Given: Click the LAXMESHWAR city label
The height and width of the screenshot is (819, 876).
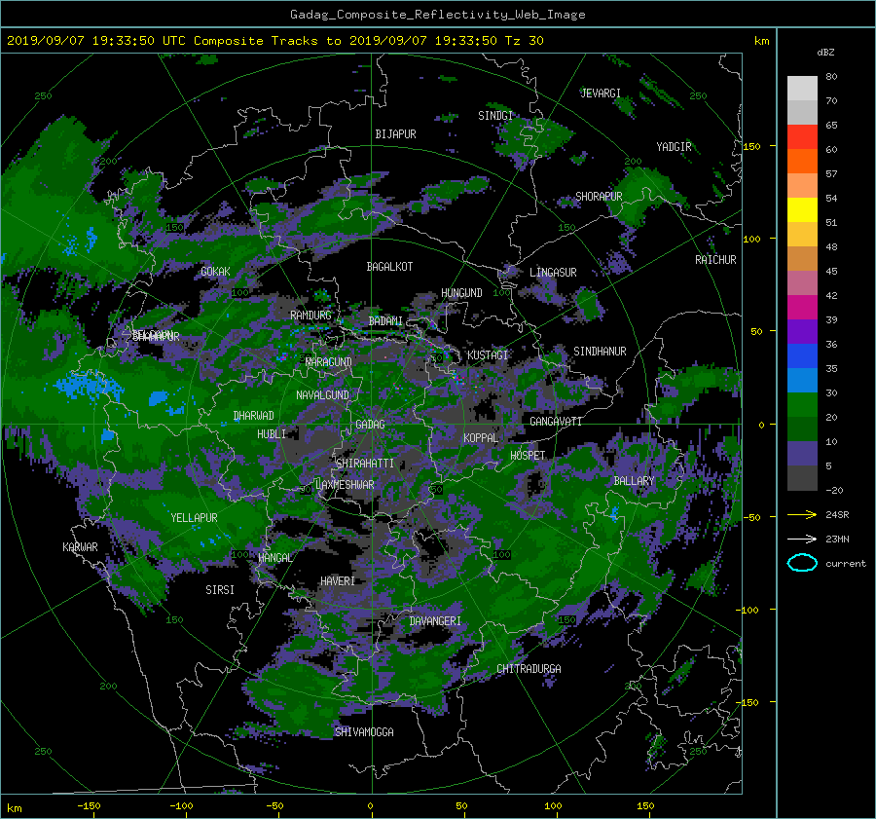Looking at the screenshot, I should (345, 485).
